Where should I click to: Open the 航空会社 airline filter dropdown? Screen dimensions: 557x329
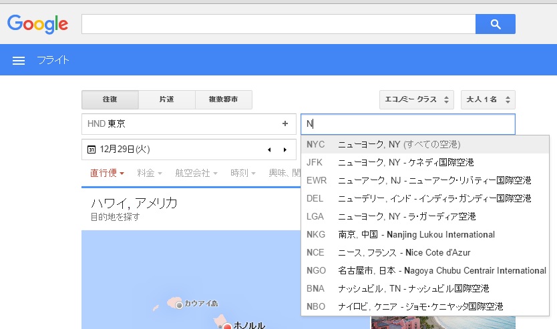[196, 173]
